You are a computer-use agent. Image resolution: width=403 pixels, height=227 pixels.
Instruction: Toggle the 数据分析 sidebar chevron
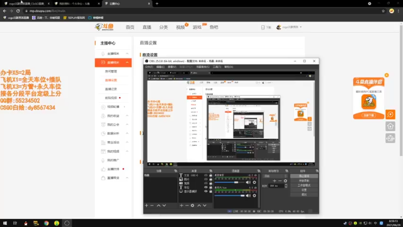click(127, 133)
